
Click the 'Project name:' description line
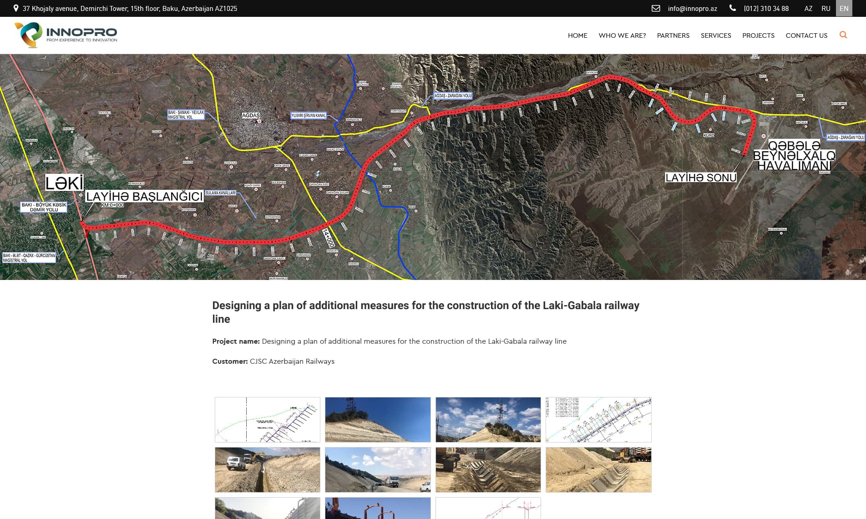389,341
